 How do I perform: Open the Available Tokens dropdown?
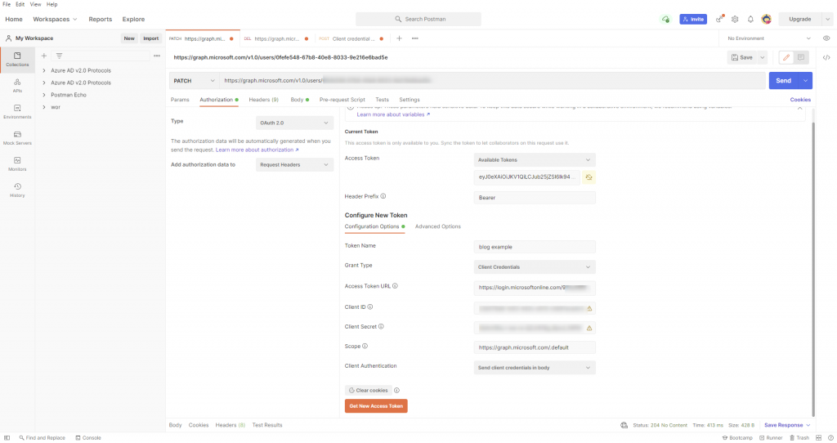pyautogui.click(x=535, y=160)
